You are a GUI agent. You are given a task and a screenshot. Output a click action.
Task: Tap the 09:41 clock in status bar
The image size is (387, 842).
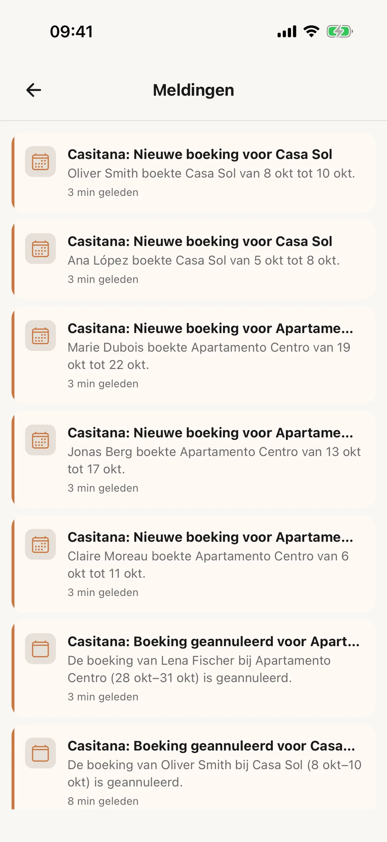[71, 32]
